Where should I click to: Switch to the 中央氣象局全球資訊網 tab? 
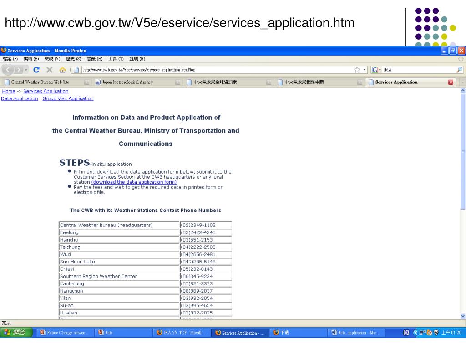pos(228,82)
